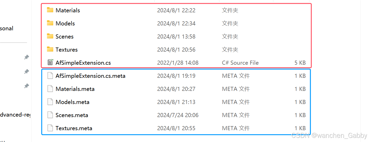
Task: Click the Materials.meta file icon
Action: point(50,89)
